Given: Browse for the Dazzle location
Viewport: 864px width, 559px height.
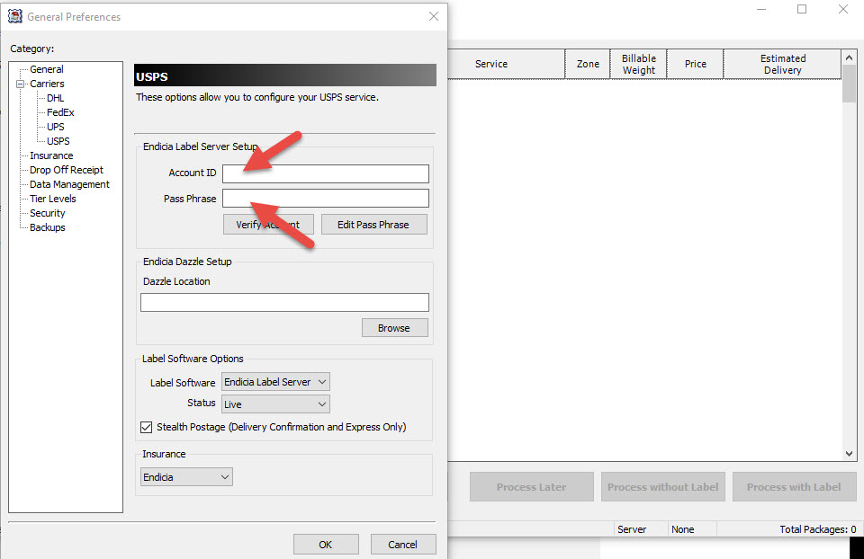Looking at the screenshot, I should click(x=394, y=328).
